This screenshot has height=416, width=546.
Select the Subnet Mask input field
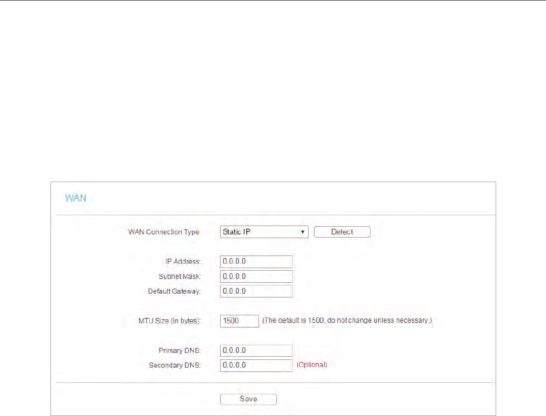(x=256, y=276)
